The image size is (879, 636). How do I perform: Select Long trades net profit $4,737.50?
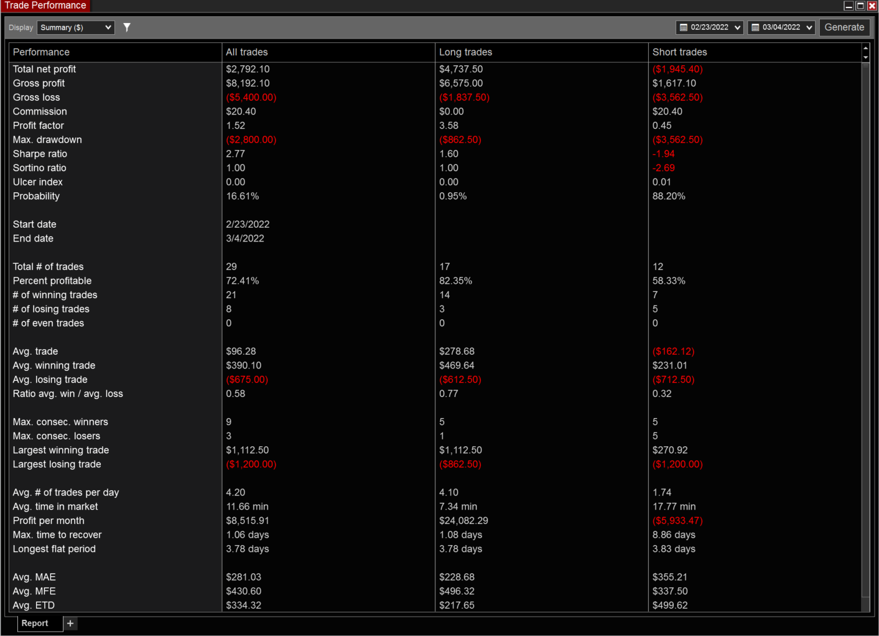tap(461, 69)
